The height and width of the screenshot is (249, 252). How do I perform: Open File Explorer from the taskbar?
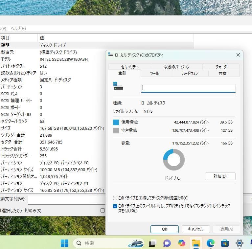(x=196, y=243)
